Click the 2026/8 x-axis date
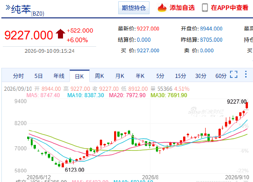 point(150,177)
